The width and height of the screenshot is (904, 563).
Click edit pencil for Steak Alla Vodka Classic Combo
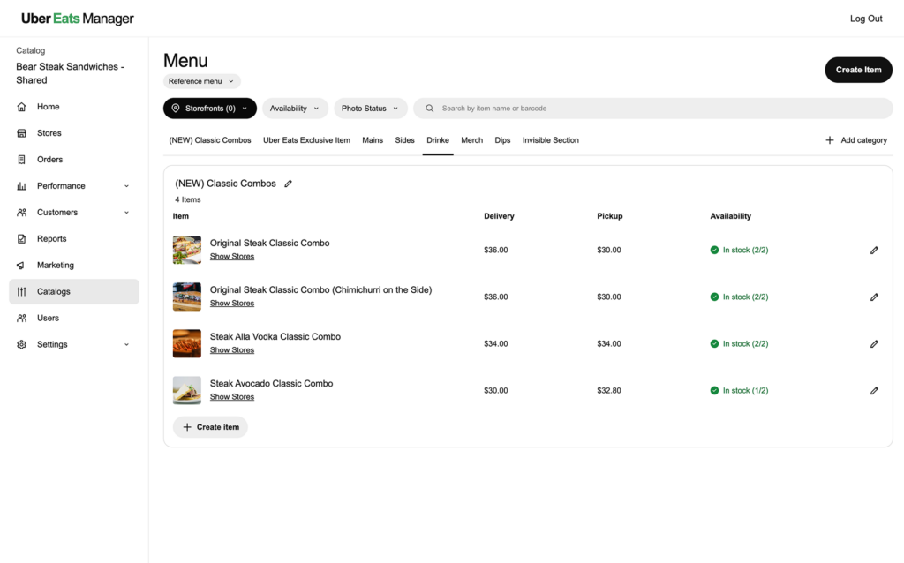point(874,344)
